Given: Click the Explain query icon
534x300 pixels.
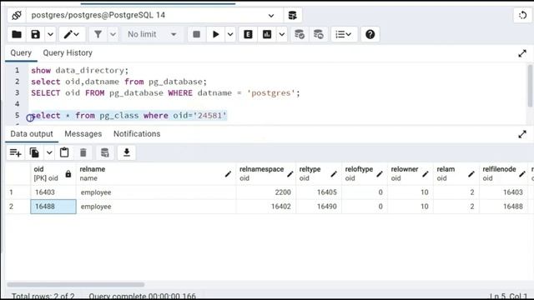Looking at the screenshot, I should pos(249,34).
